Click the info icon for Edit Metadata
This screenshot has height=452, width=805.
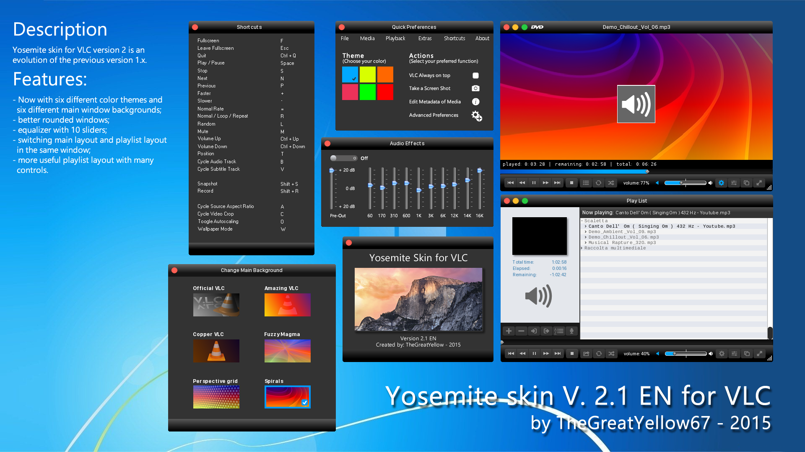coord(475,102)
